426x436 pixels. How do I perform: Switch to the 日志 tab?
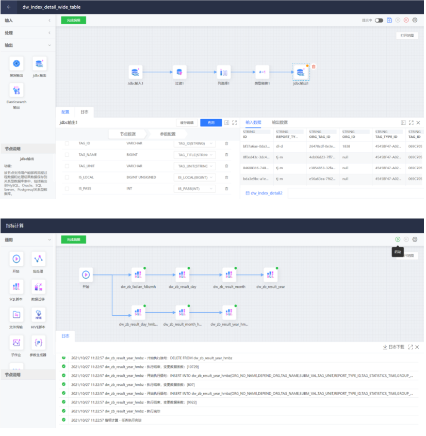click(84, 111)
